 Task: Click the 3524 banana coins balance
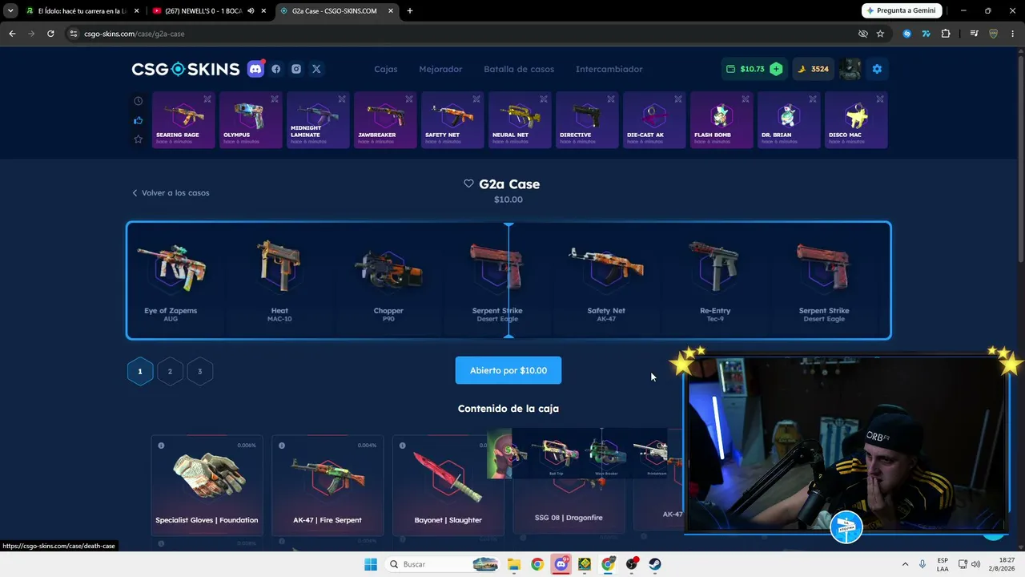(x=813, y=69)
